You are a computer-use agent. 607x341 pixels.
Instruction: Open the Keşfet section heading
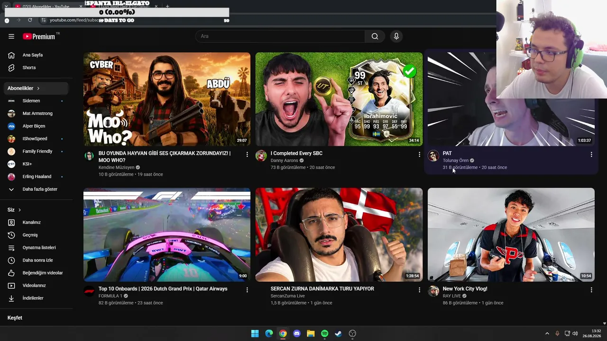(15, 318)
